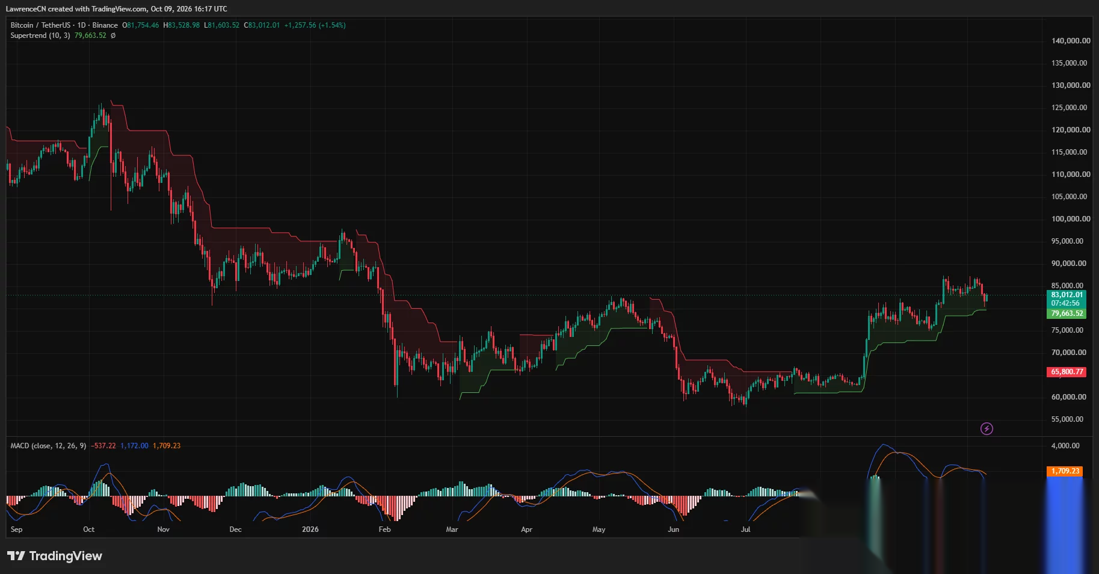Click the orange 1,709.23 label on MACD axis
The height and width of the screenshot is (574, 1099).
click(1065, 471)
